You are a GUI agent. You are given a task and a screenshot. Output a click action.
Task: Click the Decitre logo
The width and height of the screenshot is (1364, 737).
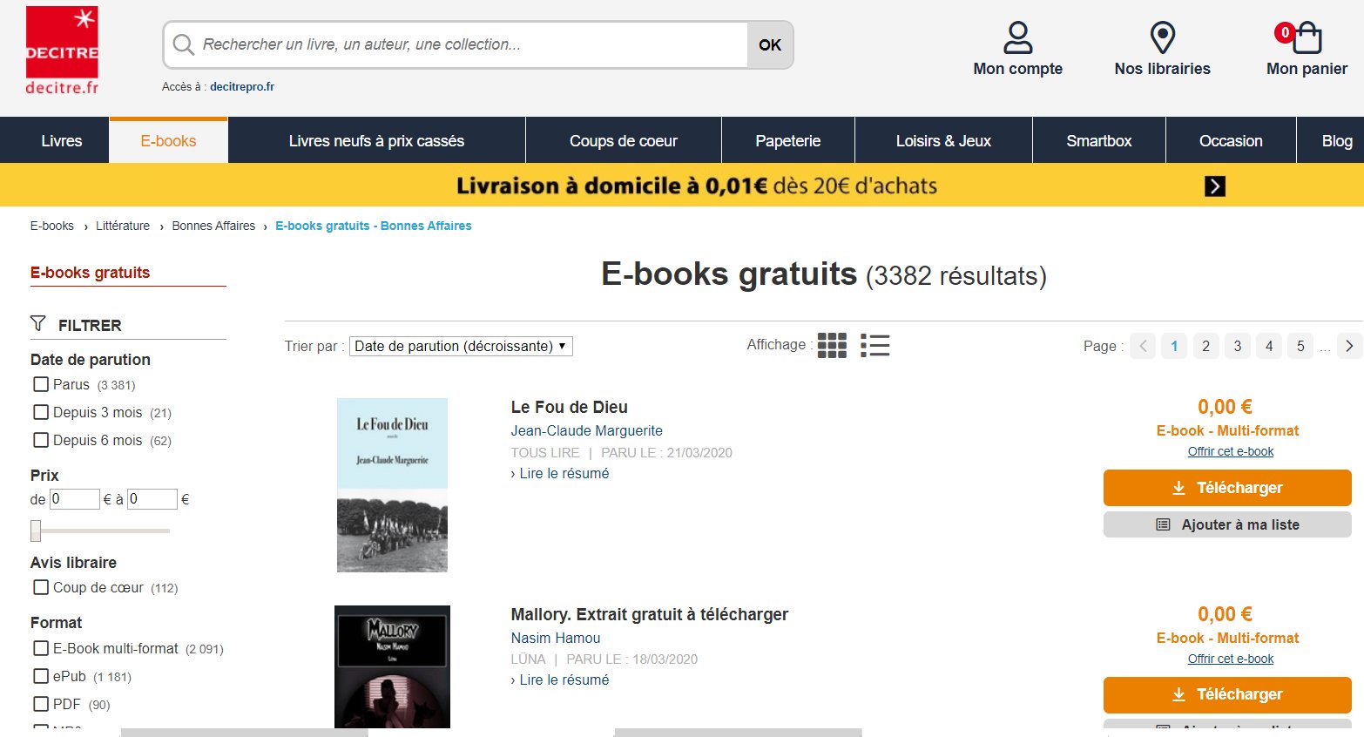coord(62,51)
